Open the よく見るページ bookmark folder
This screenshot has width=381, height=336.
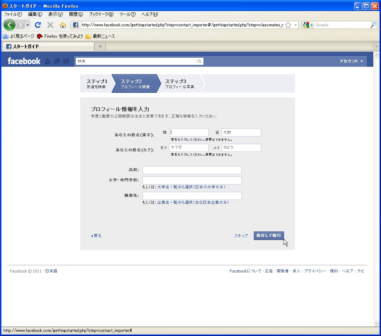pyautogui.click(x=18, y=36)
